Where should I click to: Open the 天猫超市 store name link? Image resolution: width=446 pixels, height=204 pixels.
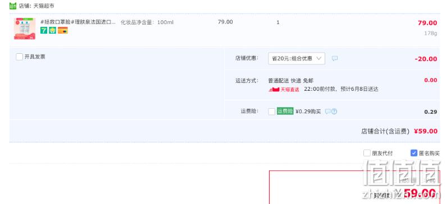[44, 6]
